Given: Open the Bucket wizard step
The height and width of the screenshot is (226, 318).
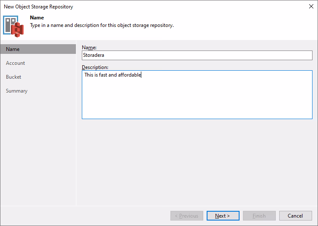Looking at the screenshot, I should [13, 77].
